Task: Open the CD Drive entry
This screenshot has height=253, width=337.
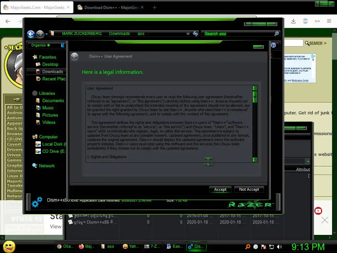Action: tap(50, 152)
